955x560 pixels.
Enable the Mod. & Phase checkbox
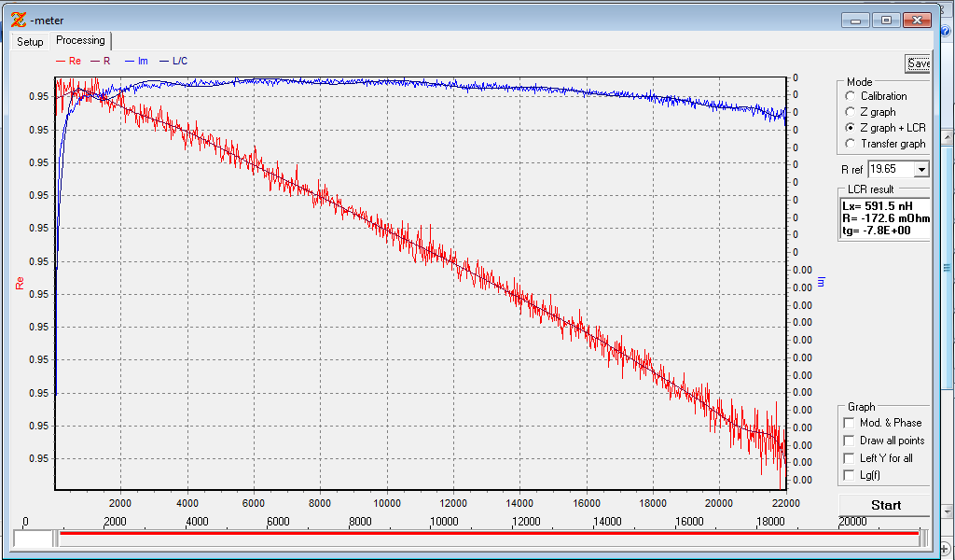(x=849, y=422)
